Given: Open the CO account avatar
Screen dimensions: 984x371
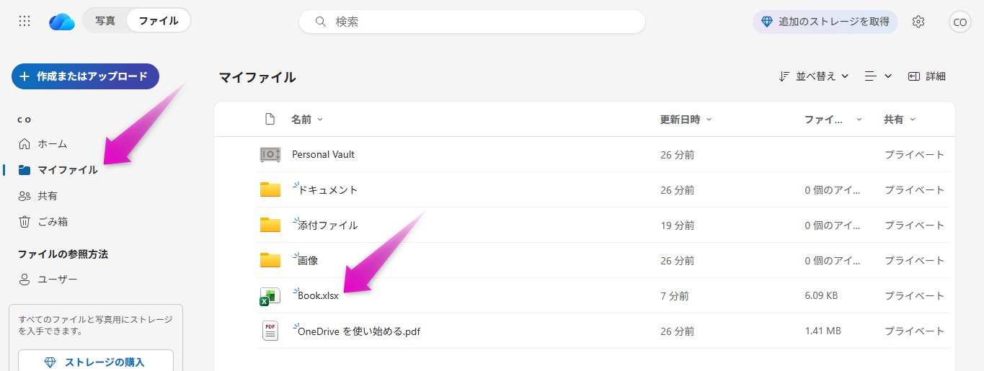Looking at the screenshot, I should 959,22.
